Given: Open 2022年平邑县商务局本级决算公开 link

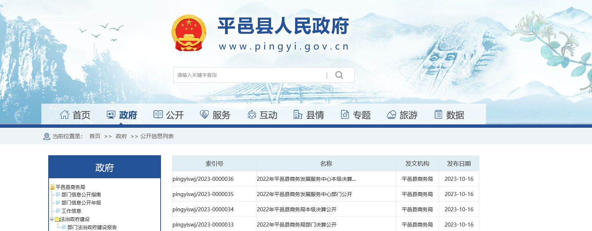Looking at the screenshot, I should pos(297,209).
